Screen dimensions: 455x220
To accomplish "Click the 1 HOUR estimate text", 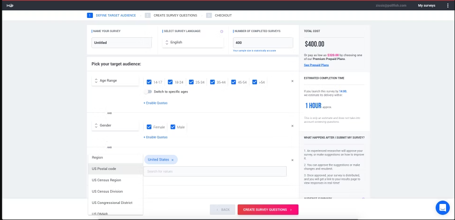I will point(313,106).
